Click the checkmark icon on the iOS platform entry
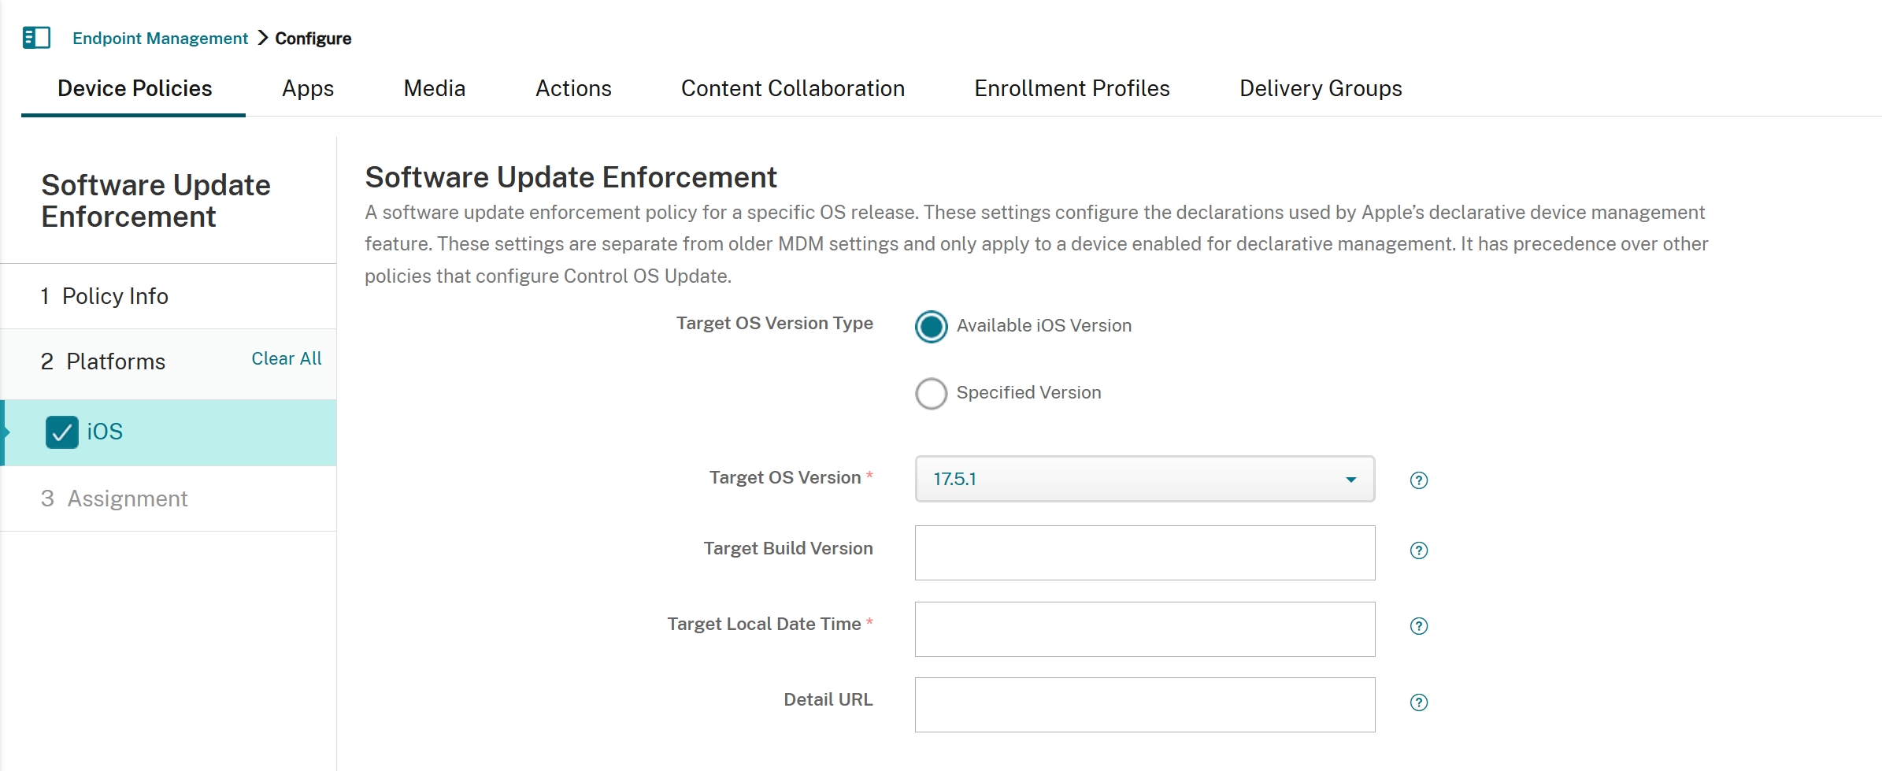Image resolution: width=1882 pixels, height=771 pixels. (x=62, y=432)
